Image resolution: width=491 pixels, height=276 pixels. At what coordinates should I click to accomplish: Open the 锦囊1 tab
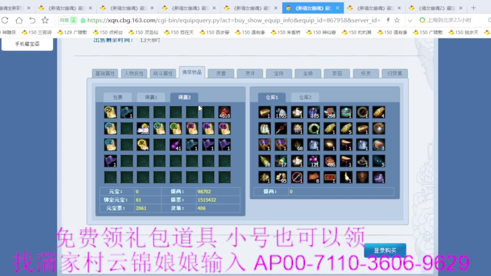151,97
